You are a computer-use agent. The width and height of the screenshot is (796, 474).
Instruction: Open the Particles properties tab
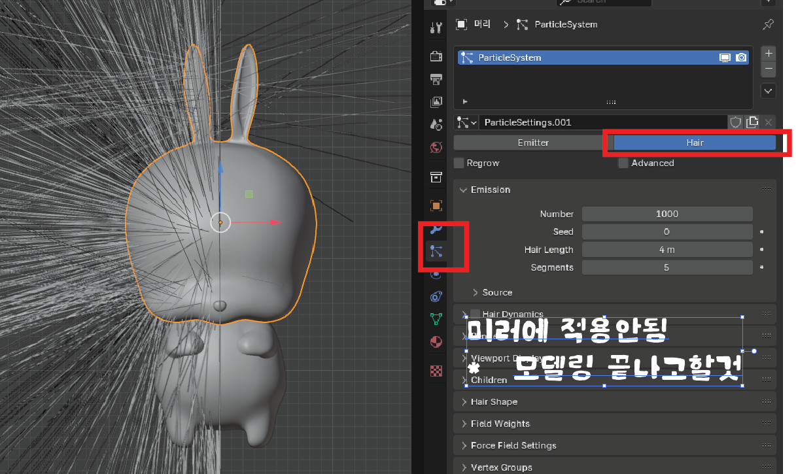pos(436,251)
